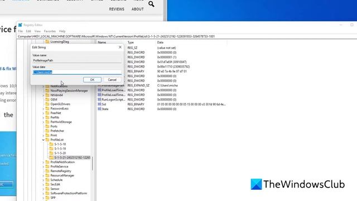Screen dimensions: 357x201
Task: Open the Favorites menu
Action: tap(50, 31)
